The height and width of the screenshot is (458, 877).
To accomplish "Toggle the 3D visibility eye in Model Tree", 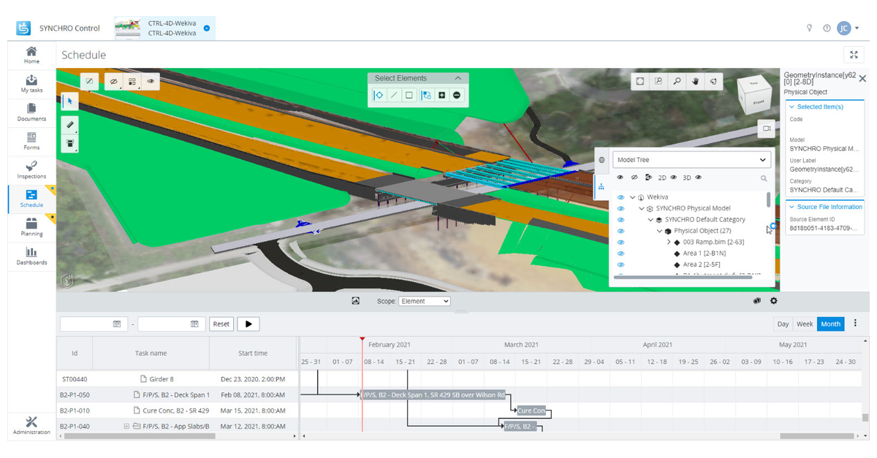I will point(697,178).
